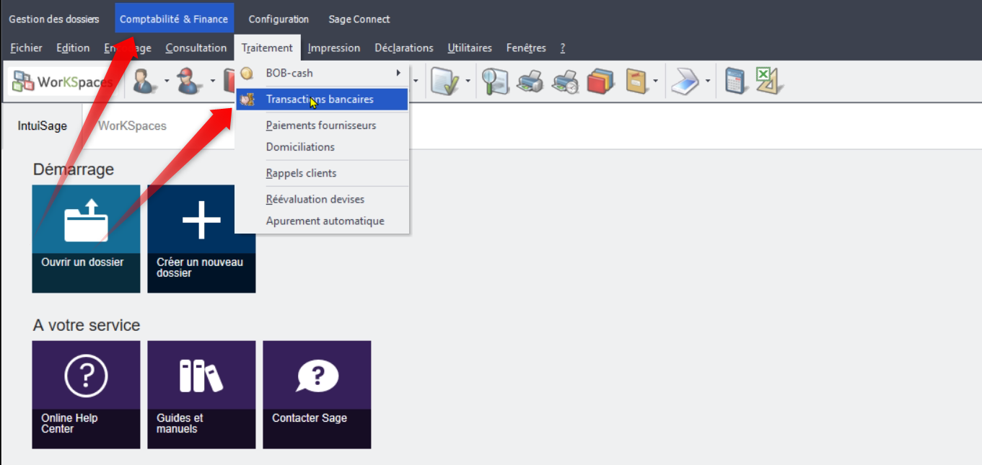
Task: Click the magnifier over document preview icon
Action: [496, 81]
